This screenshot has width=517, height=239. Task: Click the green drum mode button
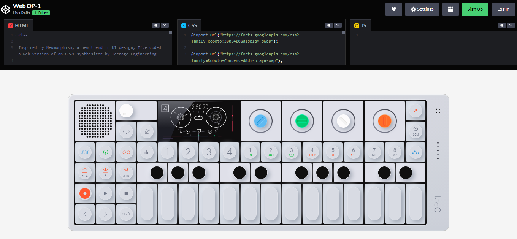coord(105,152)
